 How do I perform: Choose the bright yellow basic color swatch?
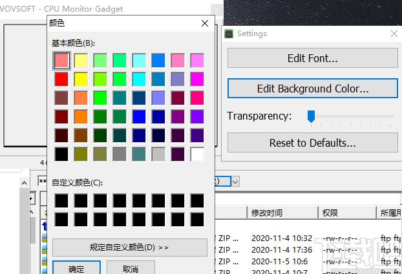pyautogui.click(x=81, y=79)
